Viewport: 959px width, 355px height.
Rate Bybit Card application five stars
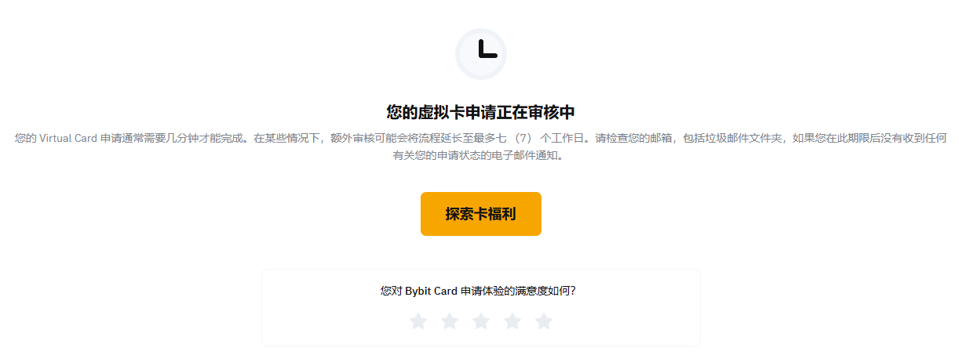coord(544,321)
